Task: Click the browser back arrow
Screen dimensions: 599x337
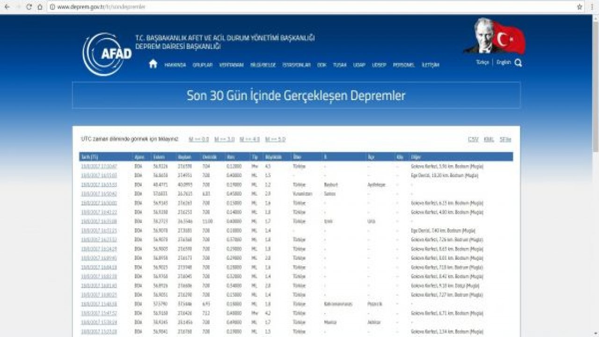Action: (x=7, y=7)
